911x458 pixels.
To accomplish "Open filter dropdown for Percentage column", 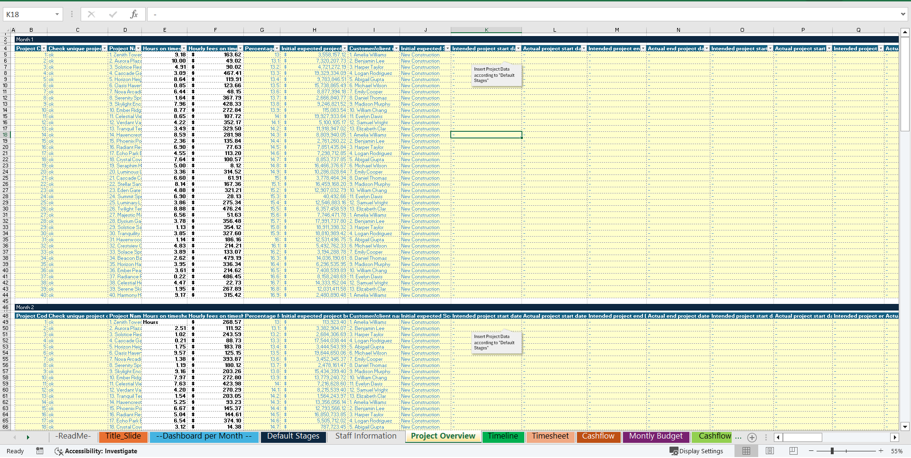I will click(277, 48).
